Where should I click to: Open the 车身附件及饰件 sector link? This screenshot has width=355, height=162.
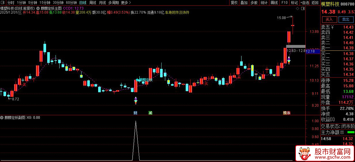click(x=177, y=12)
